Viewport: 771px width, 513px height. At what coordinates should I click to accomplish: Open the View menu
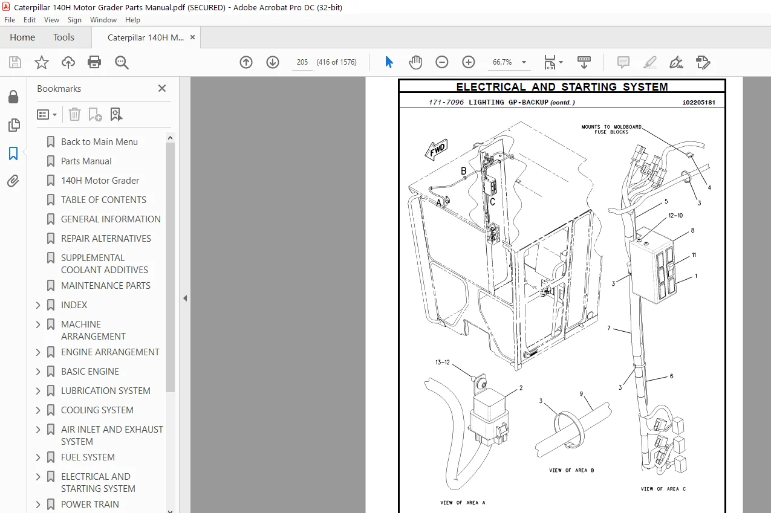tap(51, 20)
